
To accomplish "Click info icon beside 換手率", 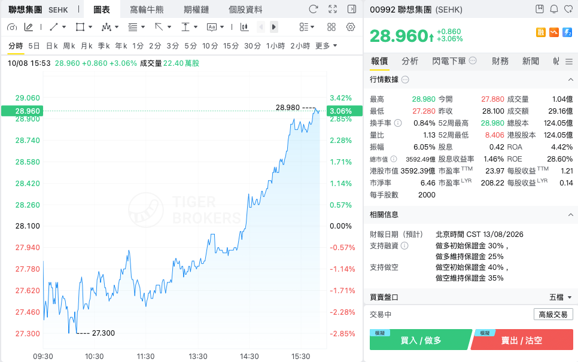I will tap(398, 123).
